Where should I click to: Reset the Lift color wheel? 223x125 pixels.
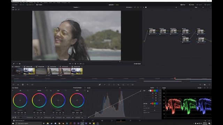tap(28, 90)
